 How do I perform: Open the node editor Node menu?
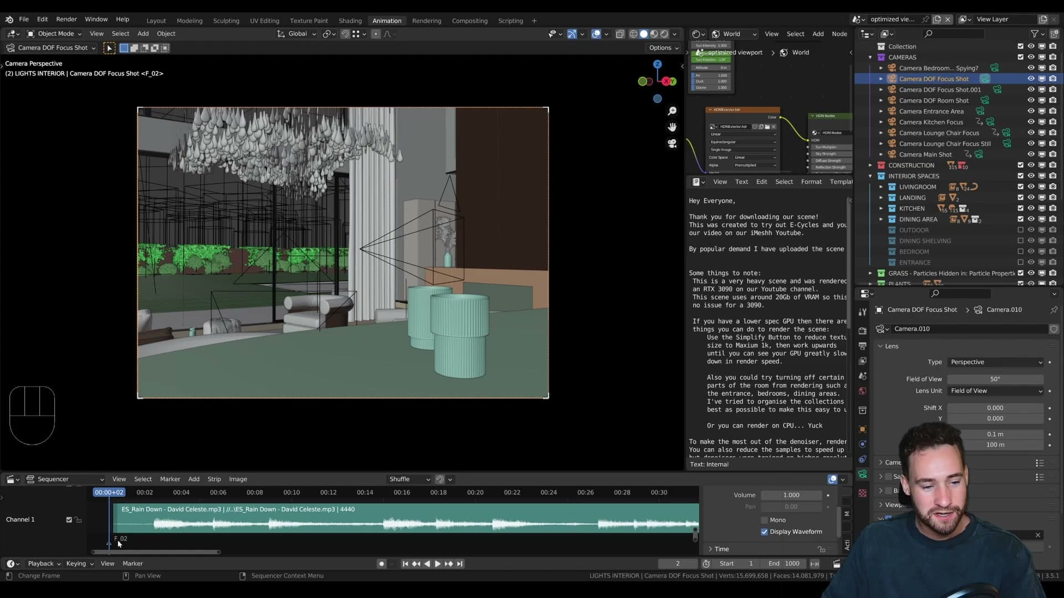839,34
